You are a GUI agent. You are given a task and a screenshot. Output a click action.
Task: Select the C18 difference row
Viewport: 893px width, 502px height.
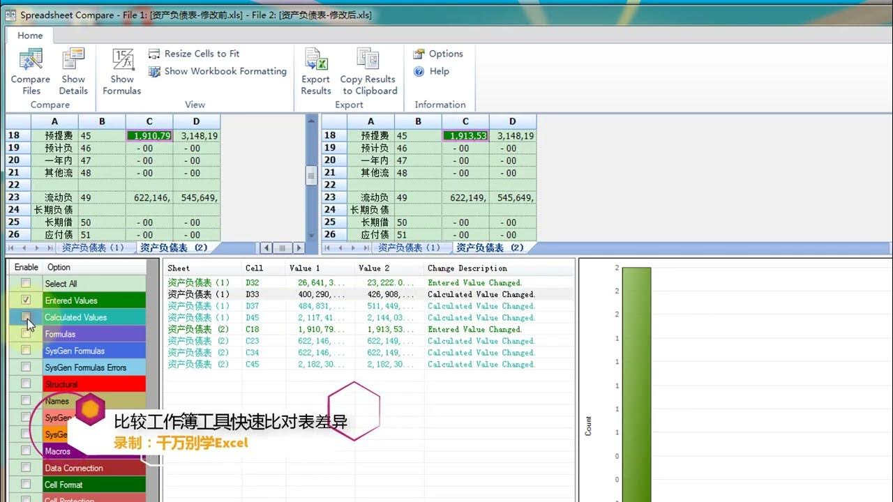point(368,329)
